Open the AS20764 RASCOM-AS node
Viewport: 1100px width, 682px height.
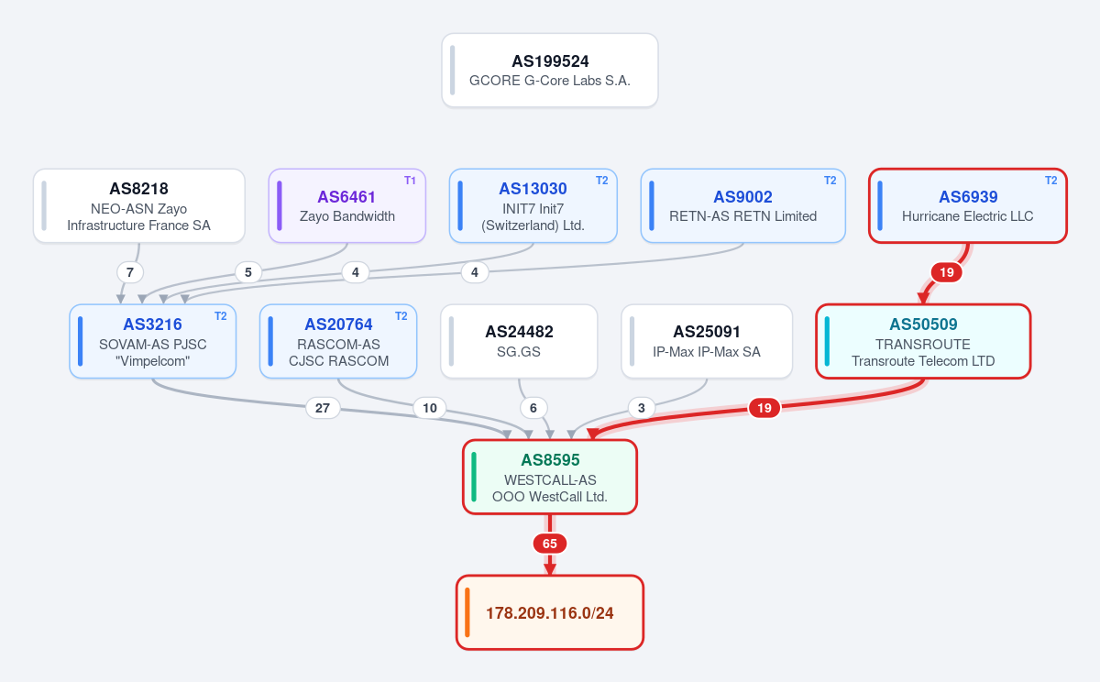338,341
